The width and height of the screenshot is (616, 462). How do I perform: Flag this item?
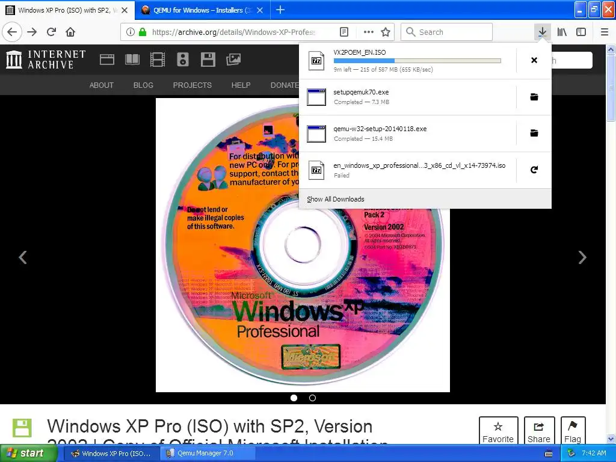[x=573, y=431]
